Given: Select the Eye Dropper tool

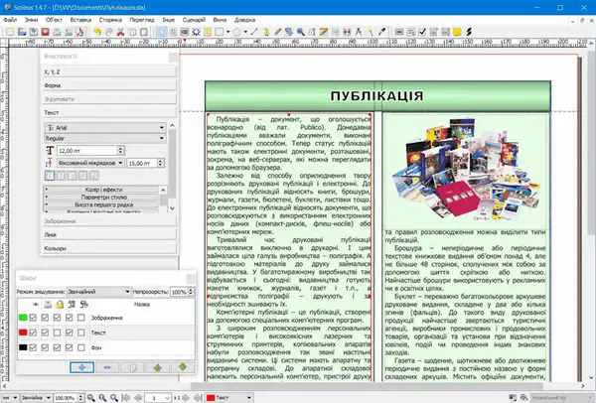Looking at the screenshot, I should (x=382, y=32).
